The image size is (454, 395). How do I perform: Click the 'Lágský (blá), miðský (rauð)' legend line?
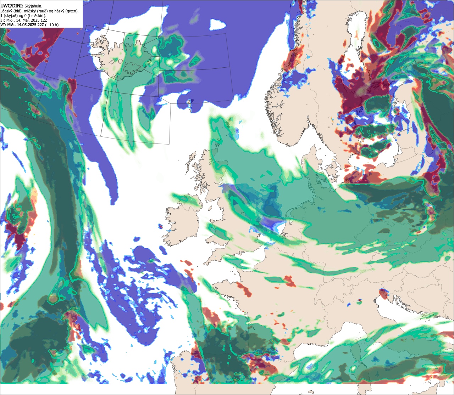coord(40,11)
